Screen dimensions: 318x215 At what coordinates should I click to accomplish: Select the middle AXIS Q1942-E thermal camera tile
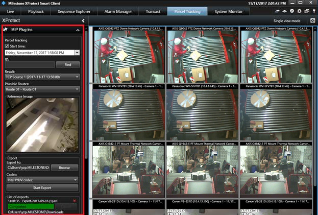(203, 170)
